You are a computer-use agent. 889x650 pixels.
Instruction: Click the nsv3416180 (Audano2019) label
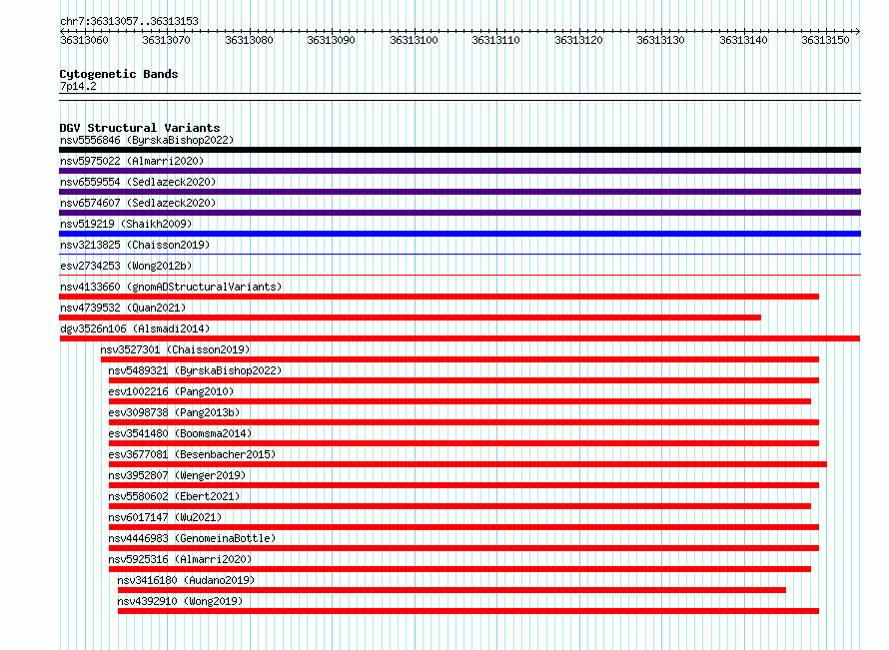(186, 580)
